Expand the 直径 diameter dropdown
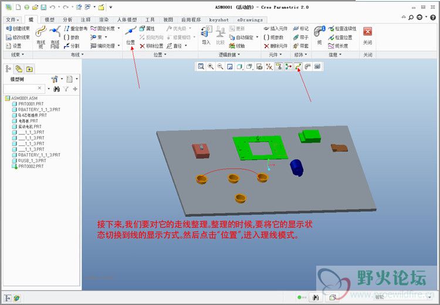Screen dimensions: 440x305 (186, 46)
